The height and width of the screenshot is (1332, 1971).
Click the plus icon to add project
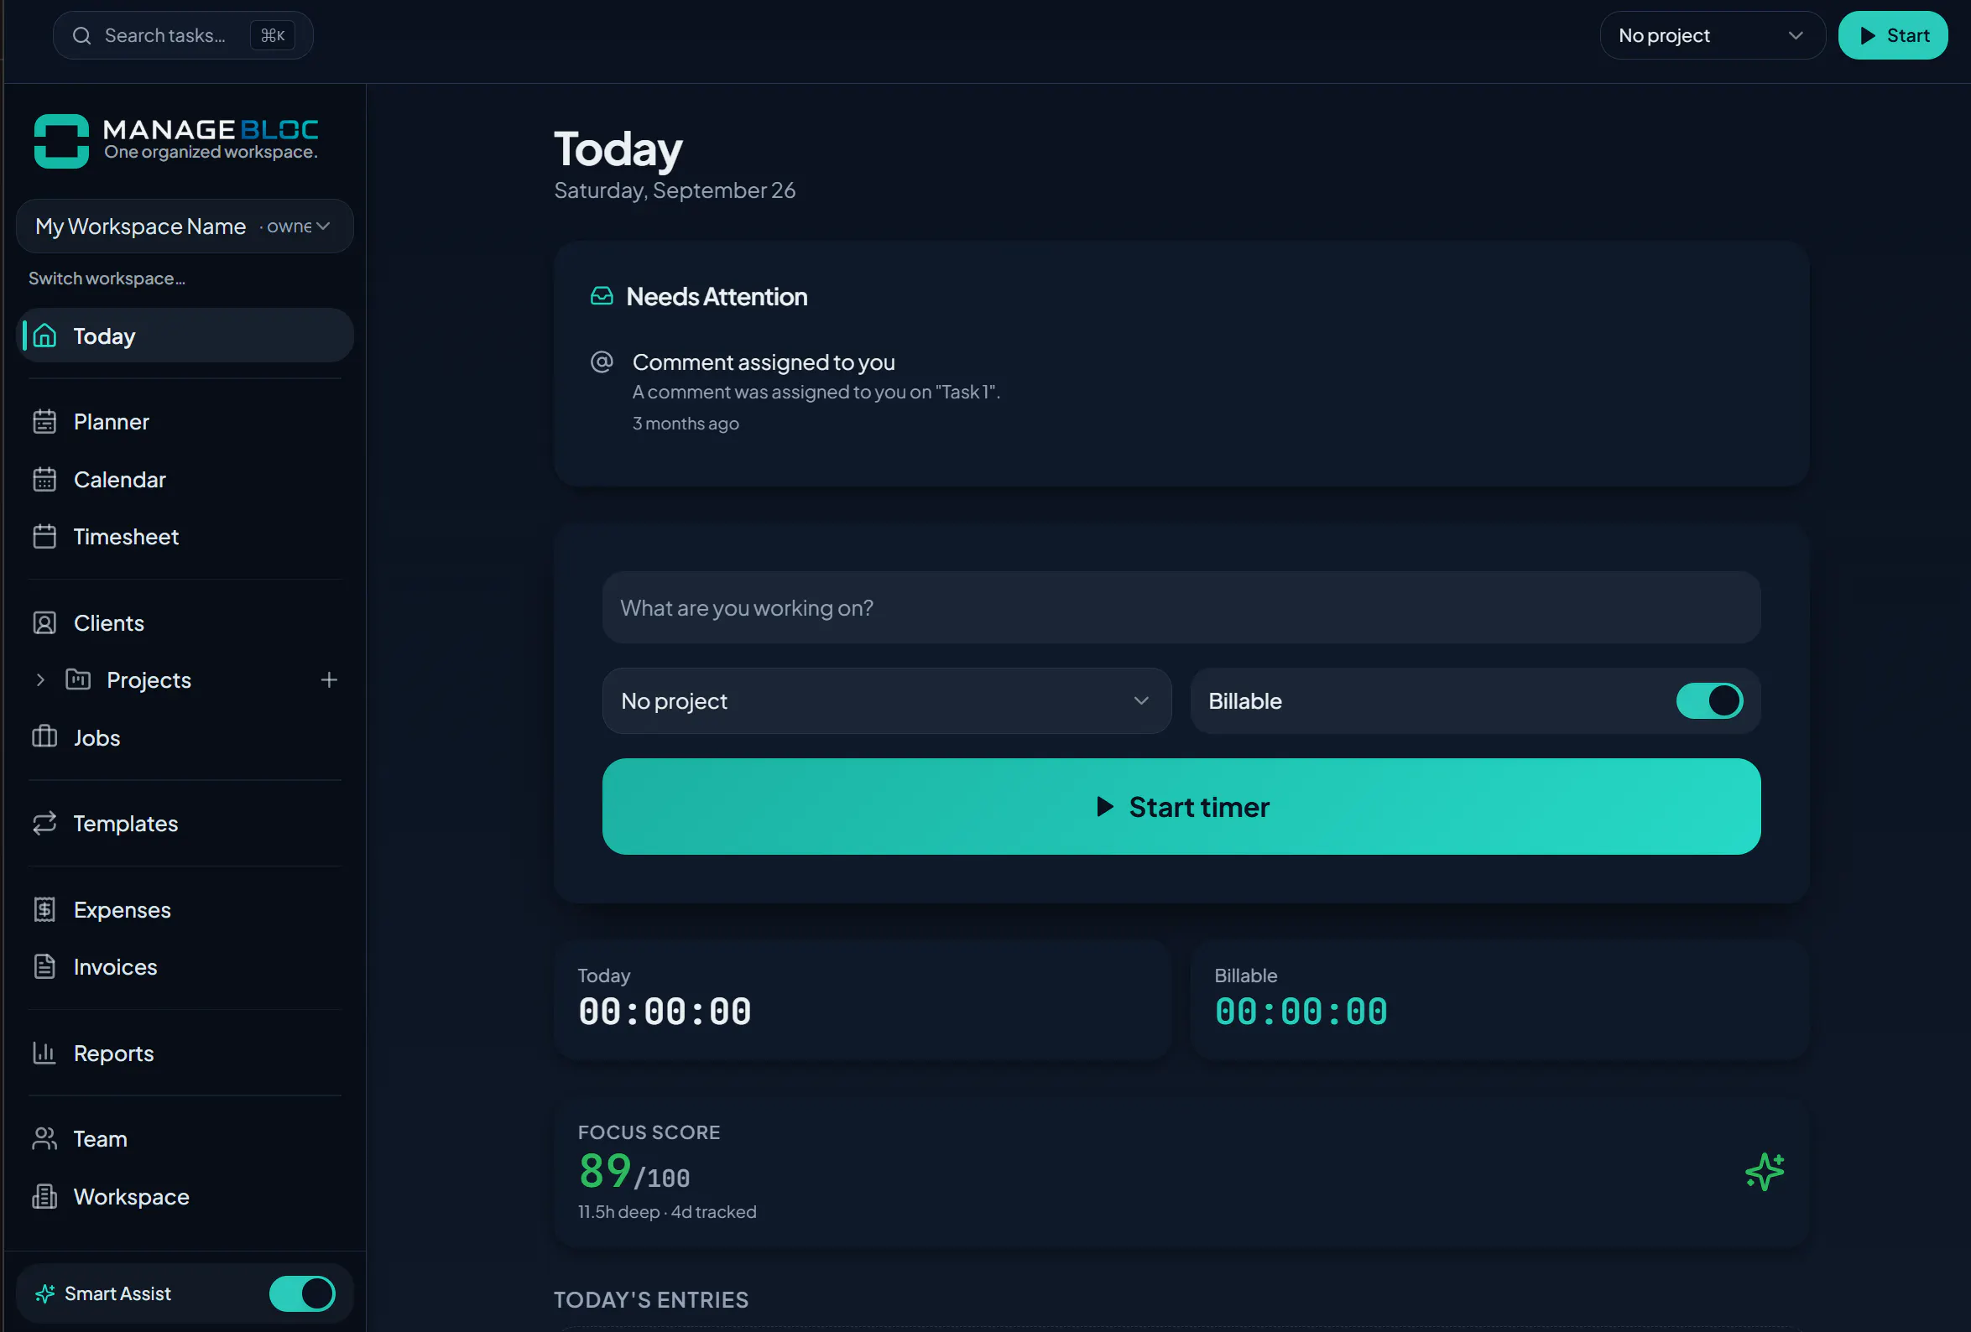tap(329, 680)
